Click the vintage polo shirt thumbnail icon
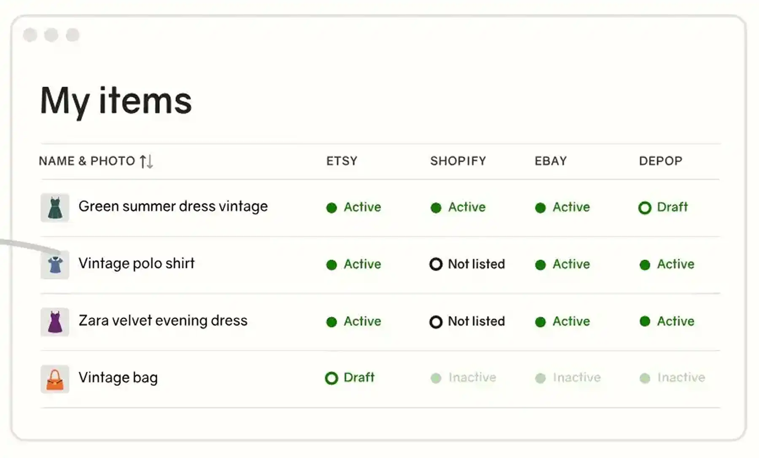 [x=54, y=264]
